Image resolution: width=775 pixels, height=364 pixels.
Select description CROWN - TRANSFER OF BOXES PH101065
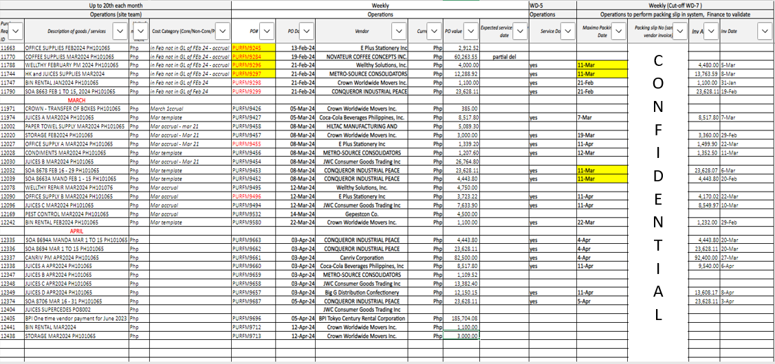click(x=76, y=109)
